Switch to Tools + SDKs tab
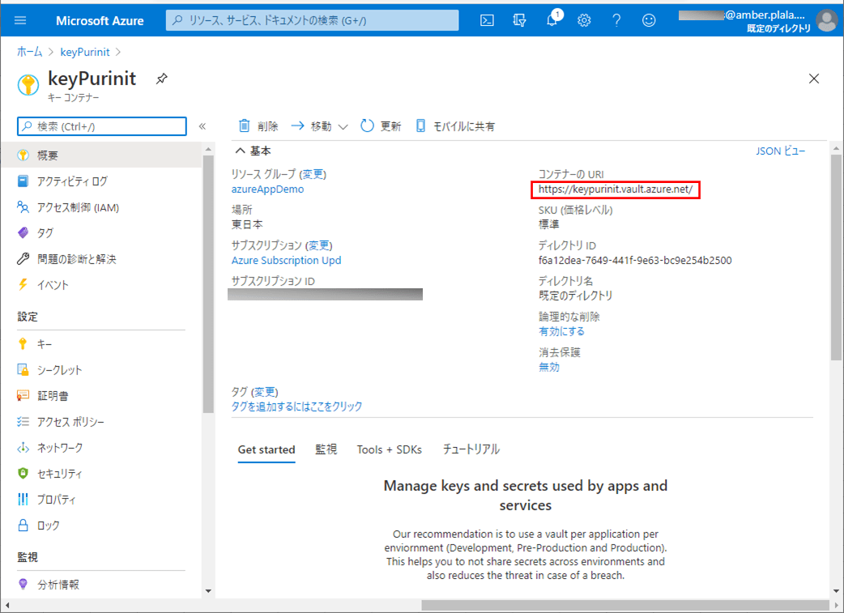The height and width of the screenshot is (613, 844). click(389, 449)
